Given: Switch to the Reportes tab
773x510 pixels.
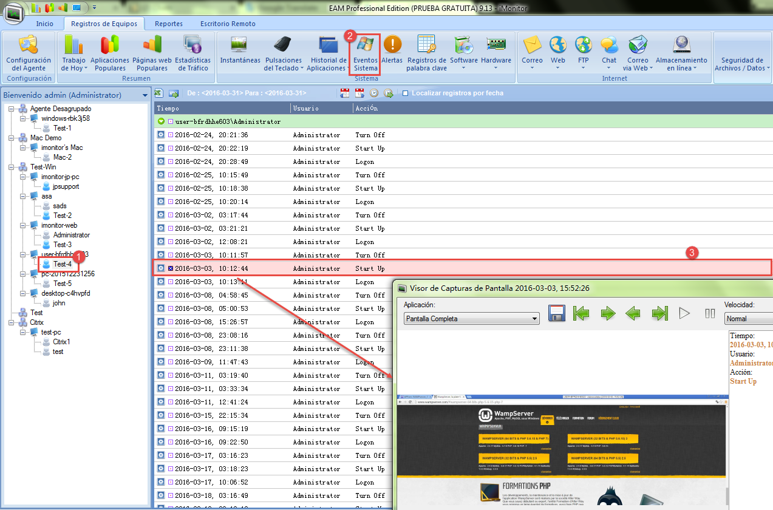Looking at the screenshot, I should 168,24.
